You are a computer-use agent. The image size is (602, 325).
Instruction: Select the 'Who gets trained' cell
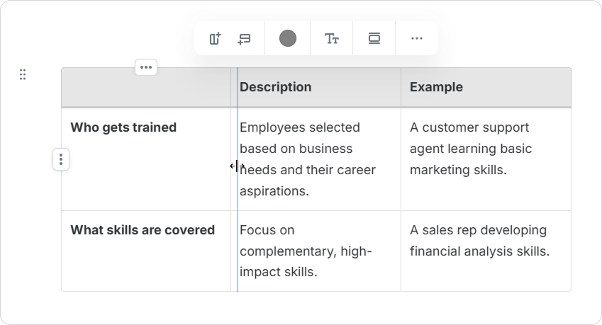click(123, 127)
